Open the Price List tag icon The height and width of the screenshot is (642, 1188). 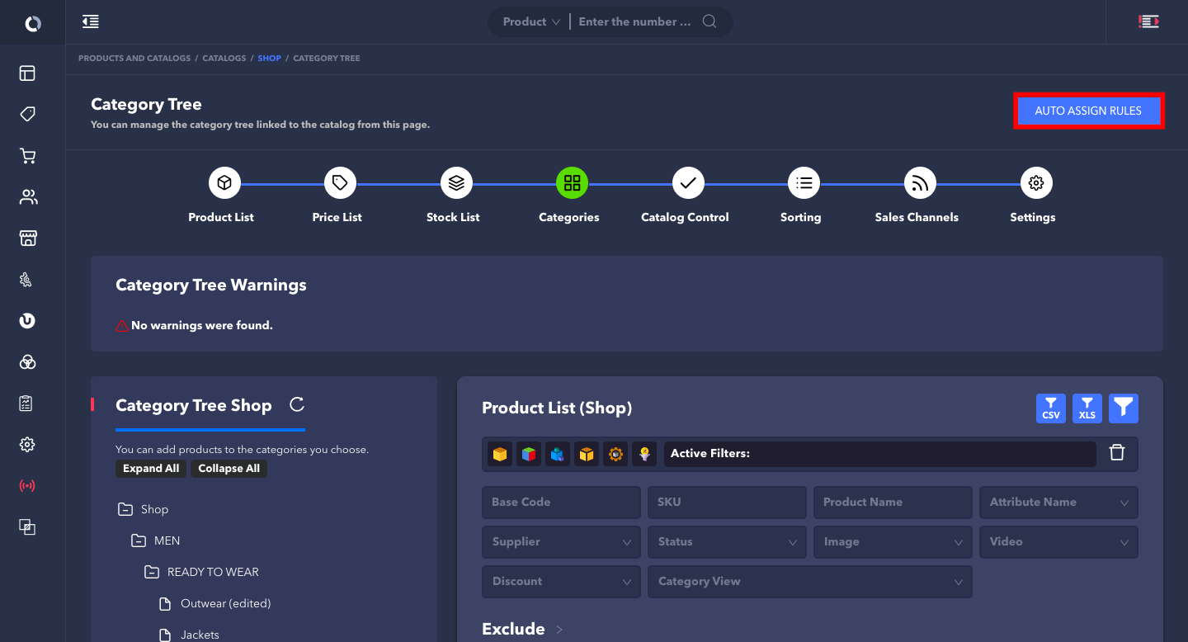[340, 182]
